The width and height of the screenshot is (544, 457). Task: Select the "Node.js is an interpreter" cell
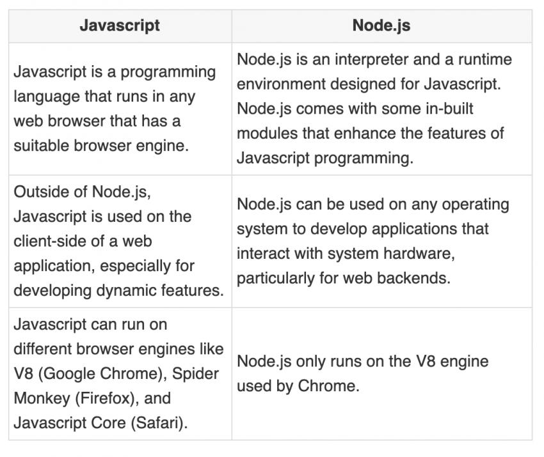[x=381, y=109]
